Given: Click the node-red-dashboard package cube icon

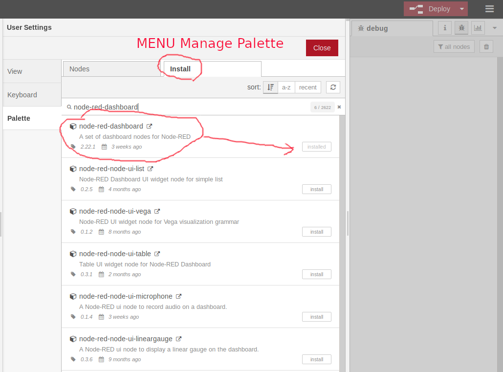Looking at the screenshot, I should point(73,126).
